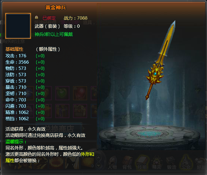Click arrow next to 兑换商店 button
Image resolution: width=207 pixels, height=175 pixels.
coord(83,129)
